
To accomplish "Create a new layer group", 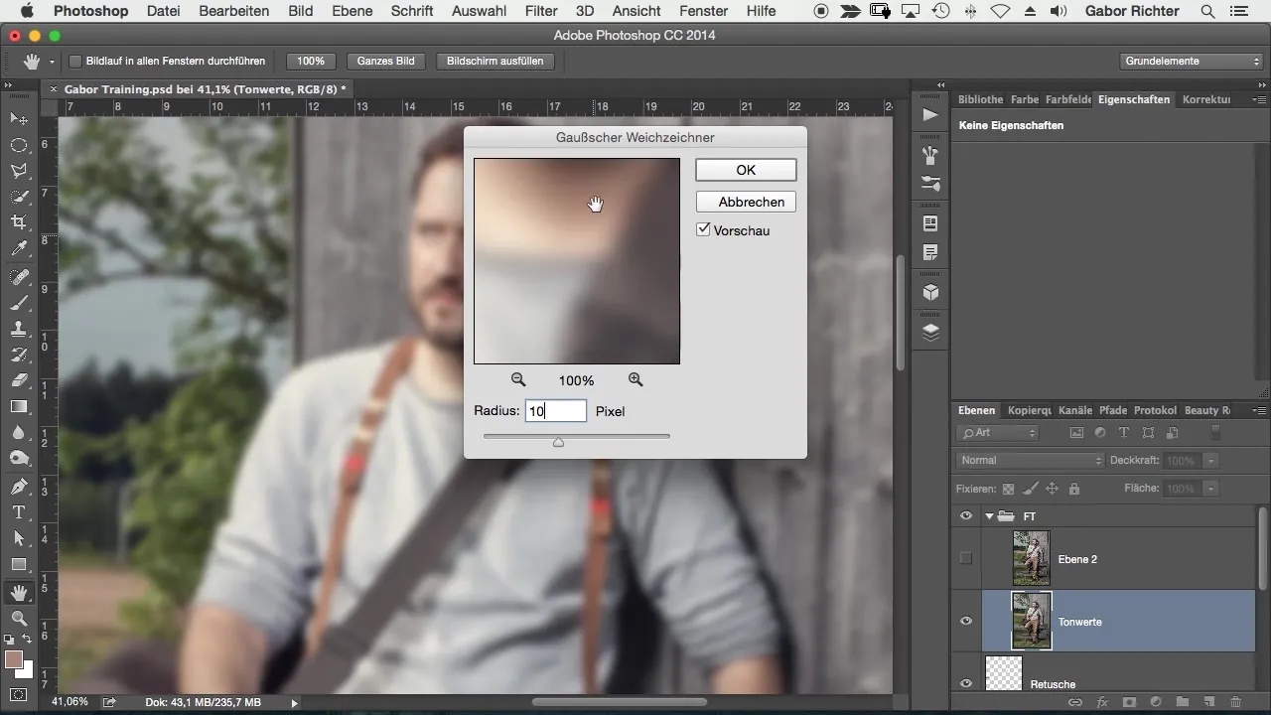I will click(1182, 701).
